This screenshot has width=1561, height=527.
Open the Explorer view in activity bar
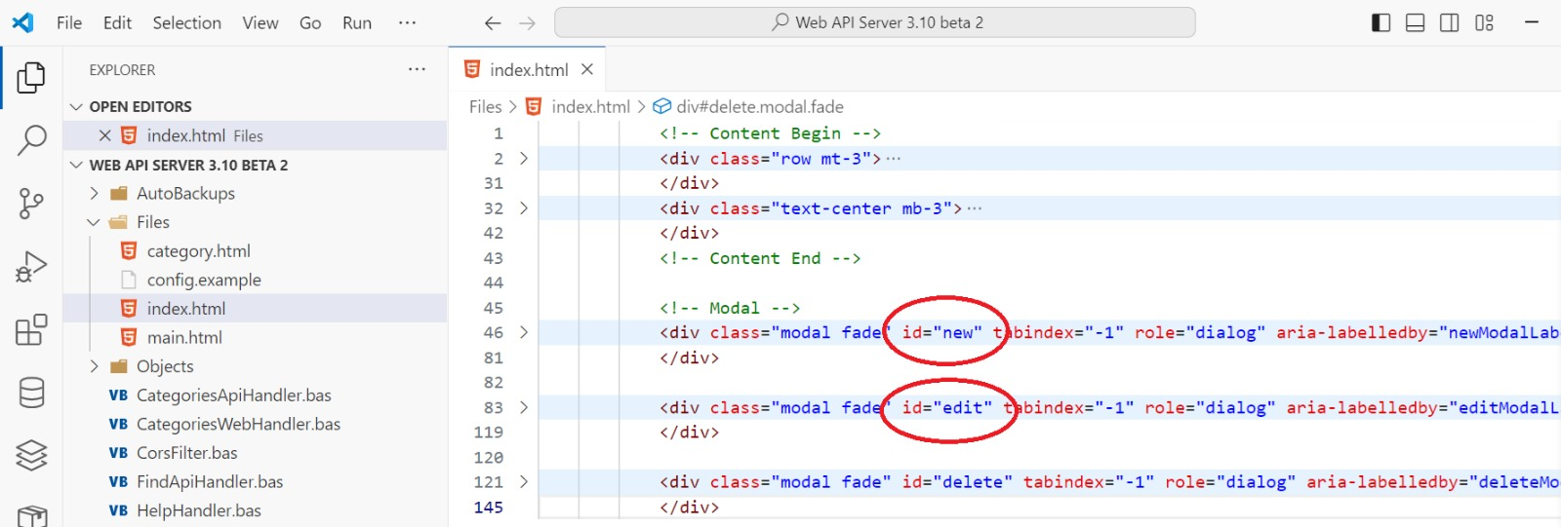pos(31,78)
